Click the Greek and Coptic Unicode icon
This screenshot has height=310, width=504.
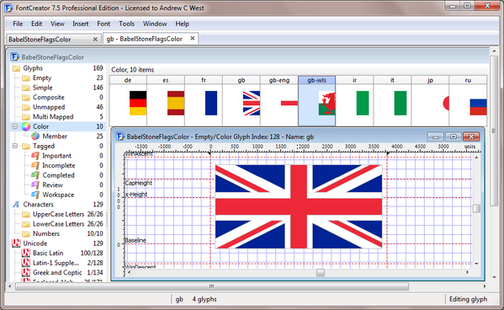click(x=26, y=272)
